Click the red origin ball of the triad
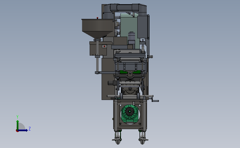240x148 pixels. tap(17, 131)
